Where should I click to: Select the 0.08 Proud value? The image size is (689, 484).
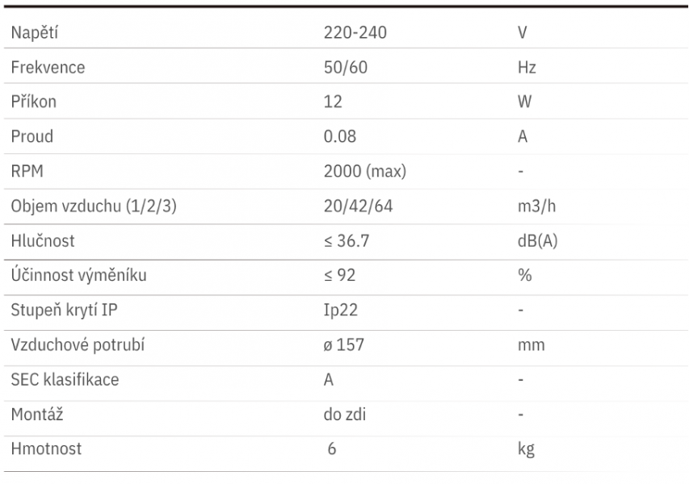[340, 136]
